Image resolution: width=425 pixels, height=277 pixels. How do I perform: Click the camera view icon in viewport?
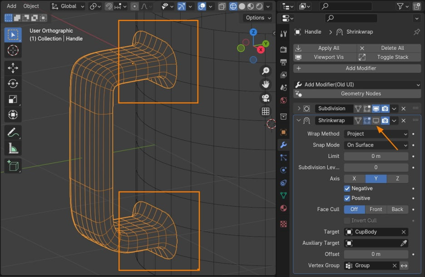click(266, 98)
